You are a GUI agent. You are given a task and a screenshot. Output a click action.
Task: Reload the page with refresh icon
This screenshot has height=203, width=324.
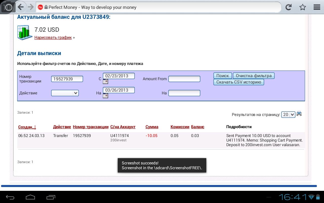pyautogui.click(x=288, y=7)
